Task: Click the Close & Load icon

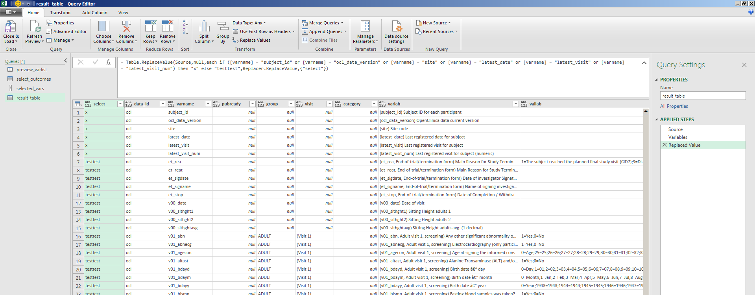Action: pyautogui.click(x=10, y=28)
